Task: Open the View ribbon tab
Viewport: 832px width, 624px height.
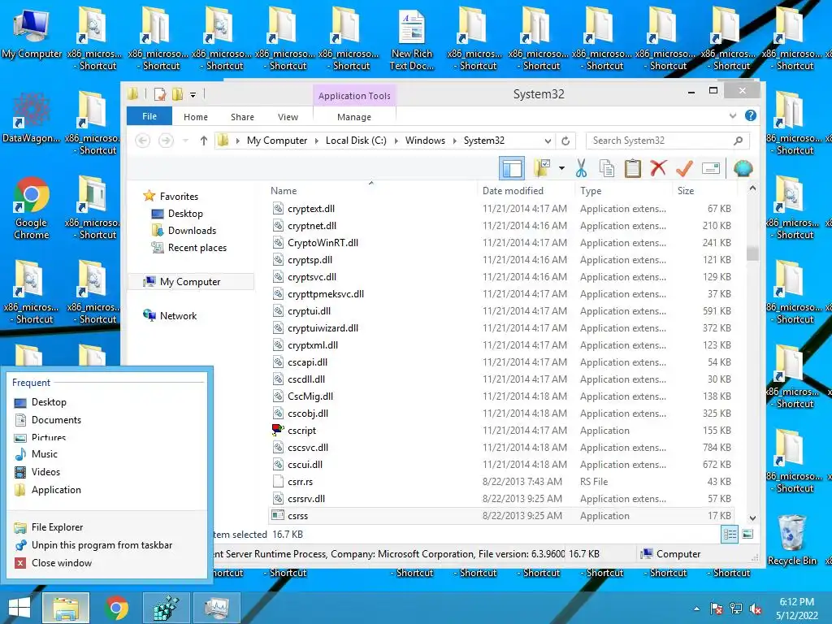Action: coord(288,117)
